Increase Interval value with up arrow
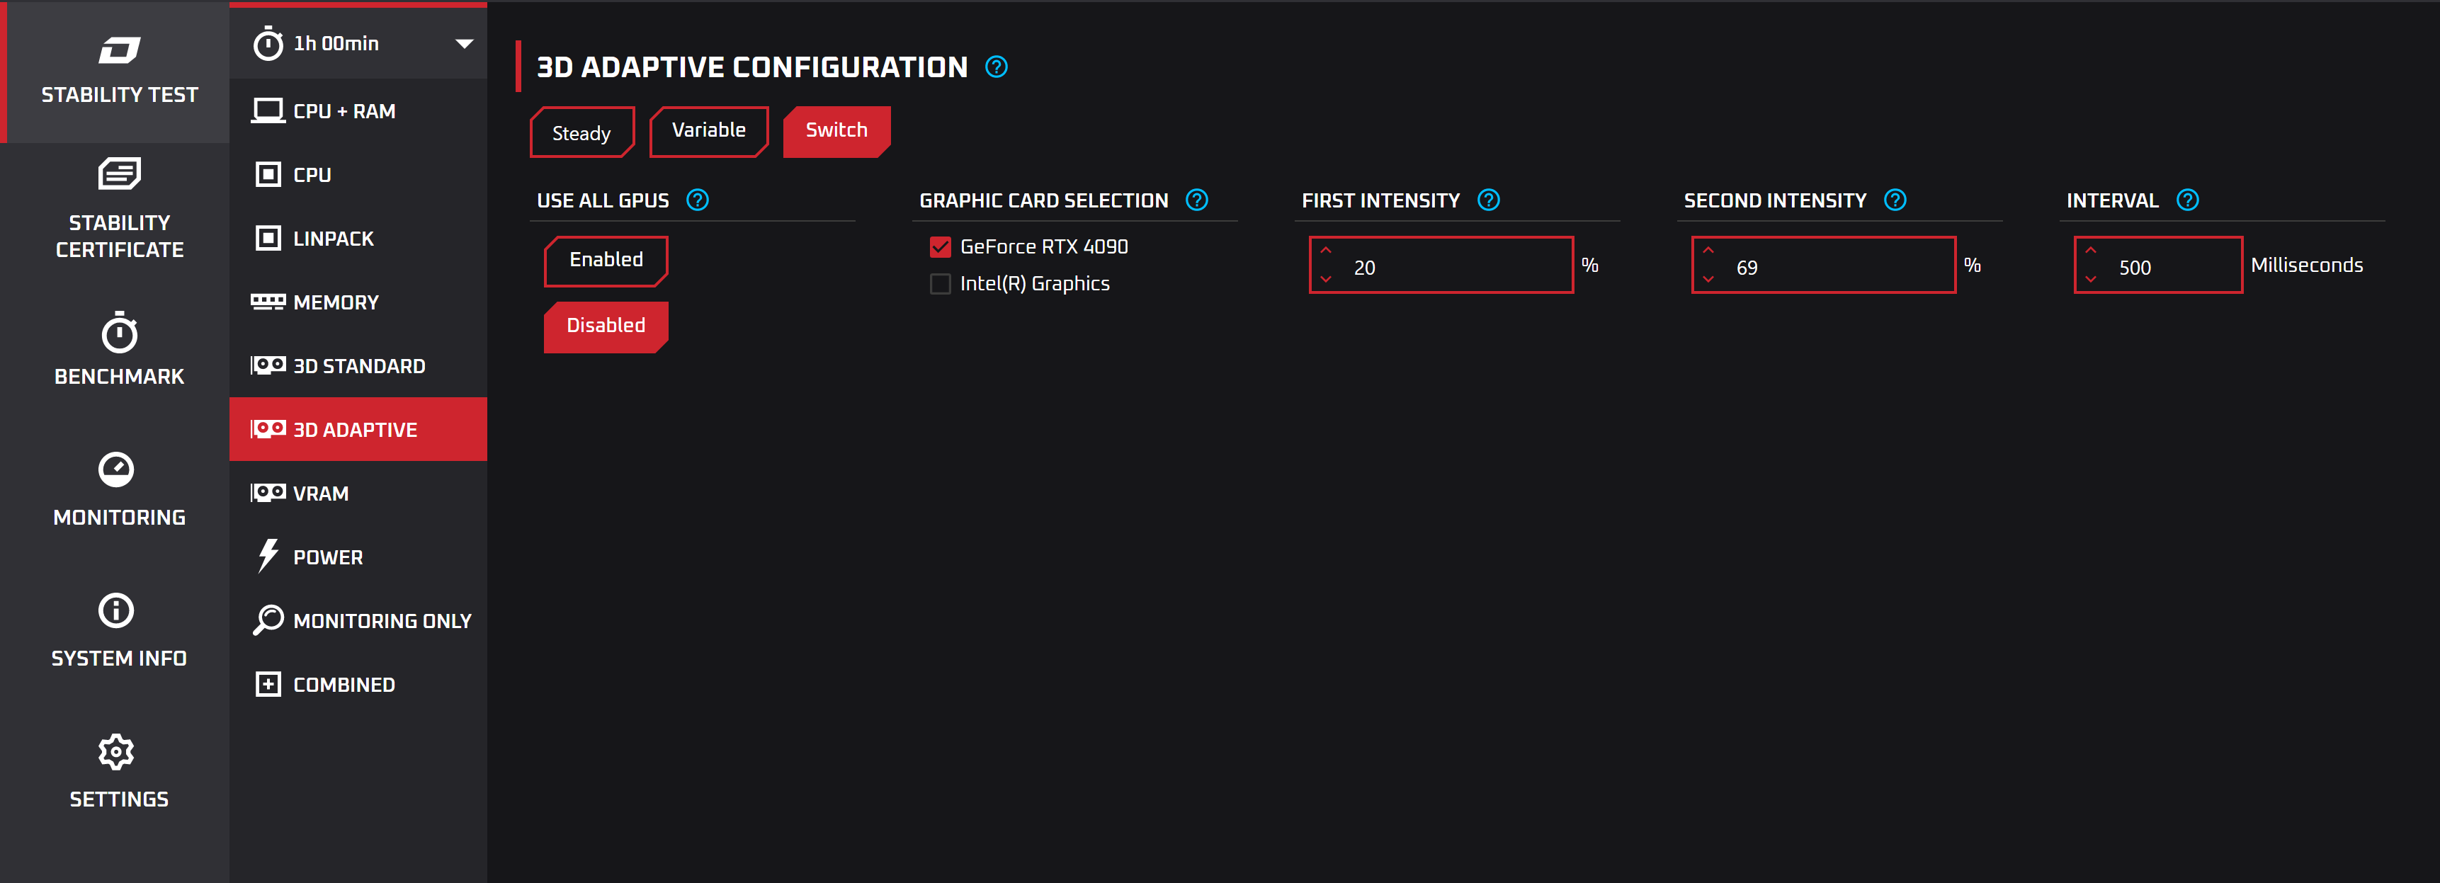Screen dimensions: 2440x883 click(x=2091, y=251)
